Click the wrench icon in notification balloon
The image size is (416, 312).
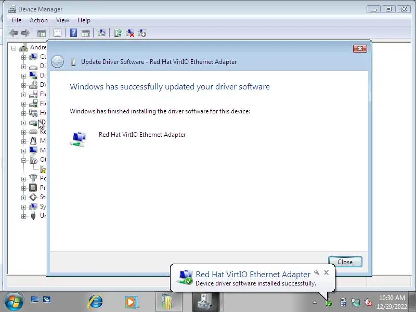[x=317, y=272]
